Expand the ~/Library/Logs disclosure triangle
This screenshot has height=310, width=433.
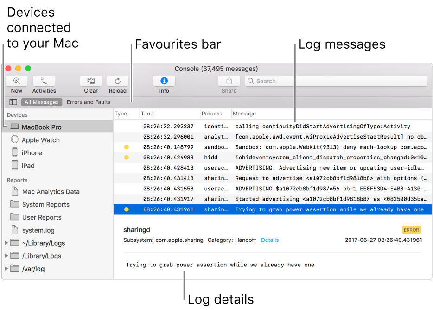6,243
